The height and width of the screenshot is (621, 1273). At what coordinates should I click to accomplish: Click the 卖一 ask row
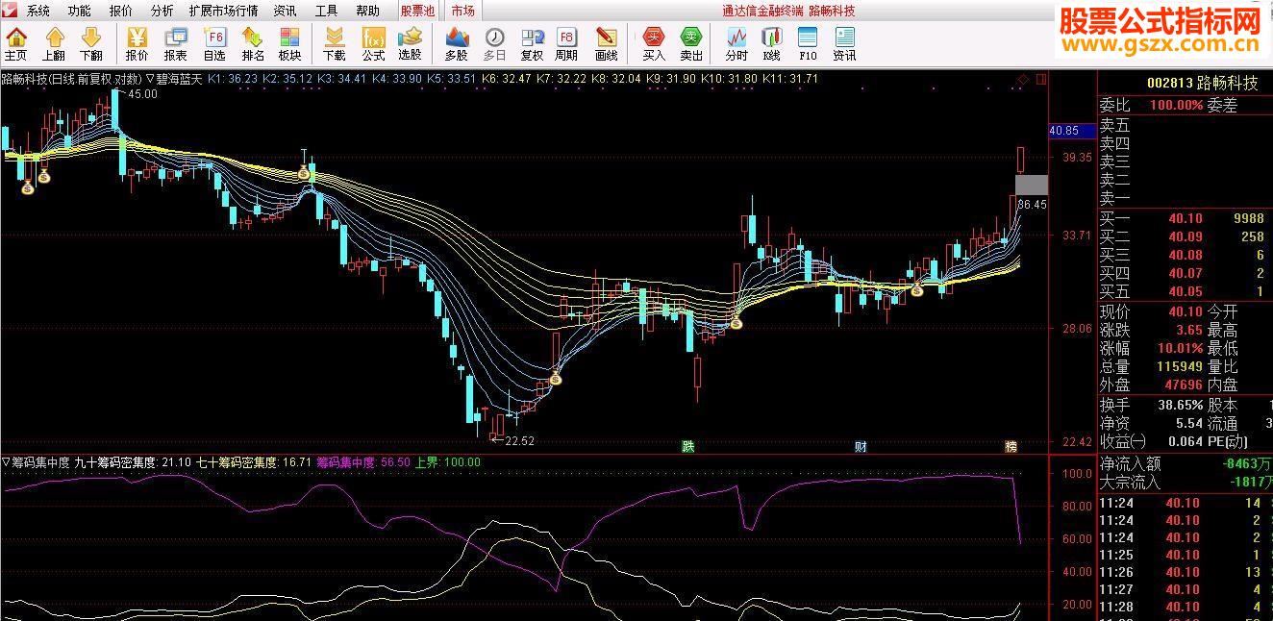tap(1186, 198)
